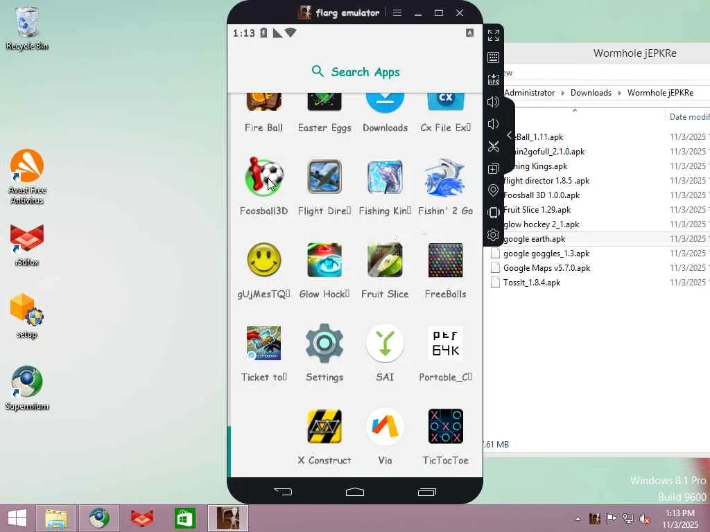The image size is (710, 532).
Task: Select Avast Free Antivirus desktop shortcut
Action: click(x=27, y=177)
